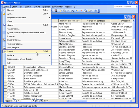The image size is (139, 108).
Task: Click the search icon beside Buscar archivo
Action: (4, 40)
